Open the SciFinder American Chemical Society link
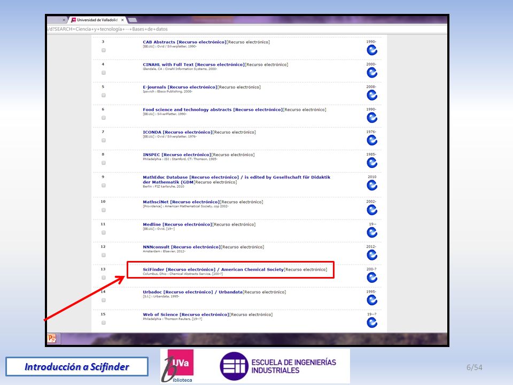Viewport: 513px width, 385px height. tap(213, 269)
